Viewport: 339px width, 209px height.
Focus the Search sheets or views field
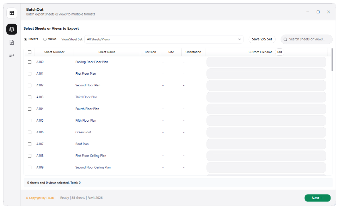(x=307, y=39)
